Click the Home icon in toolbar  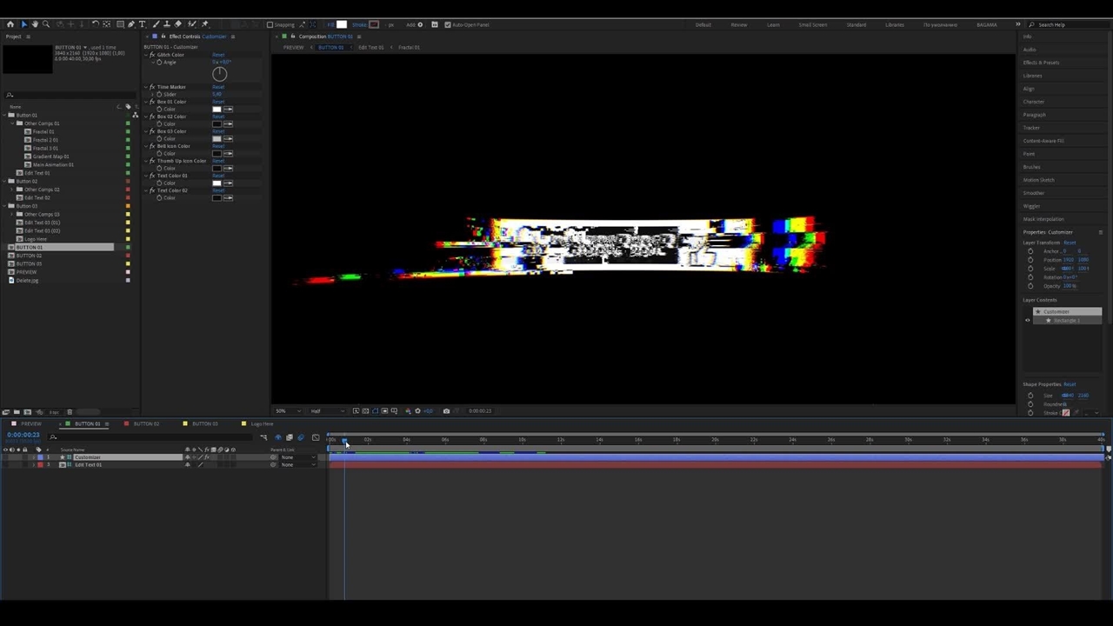pos(10,24)
